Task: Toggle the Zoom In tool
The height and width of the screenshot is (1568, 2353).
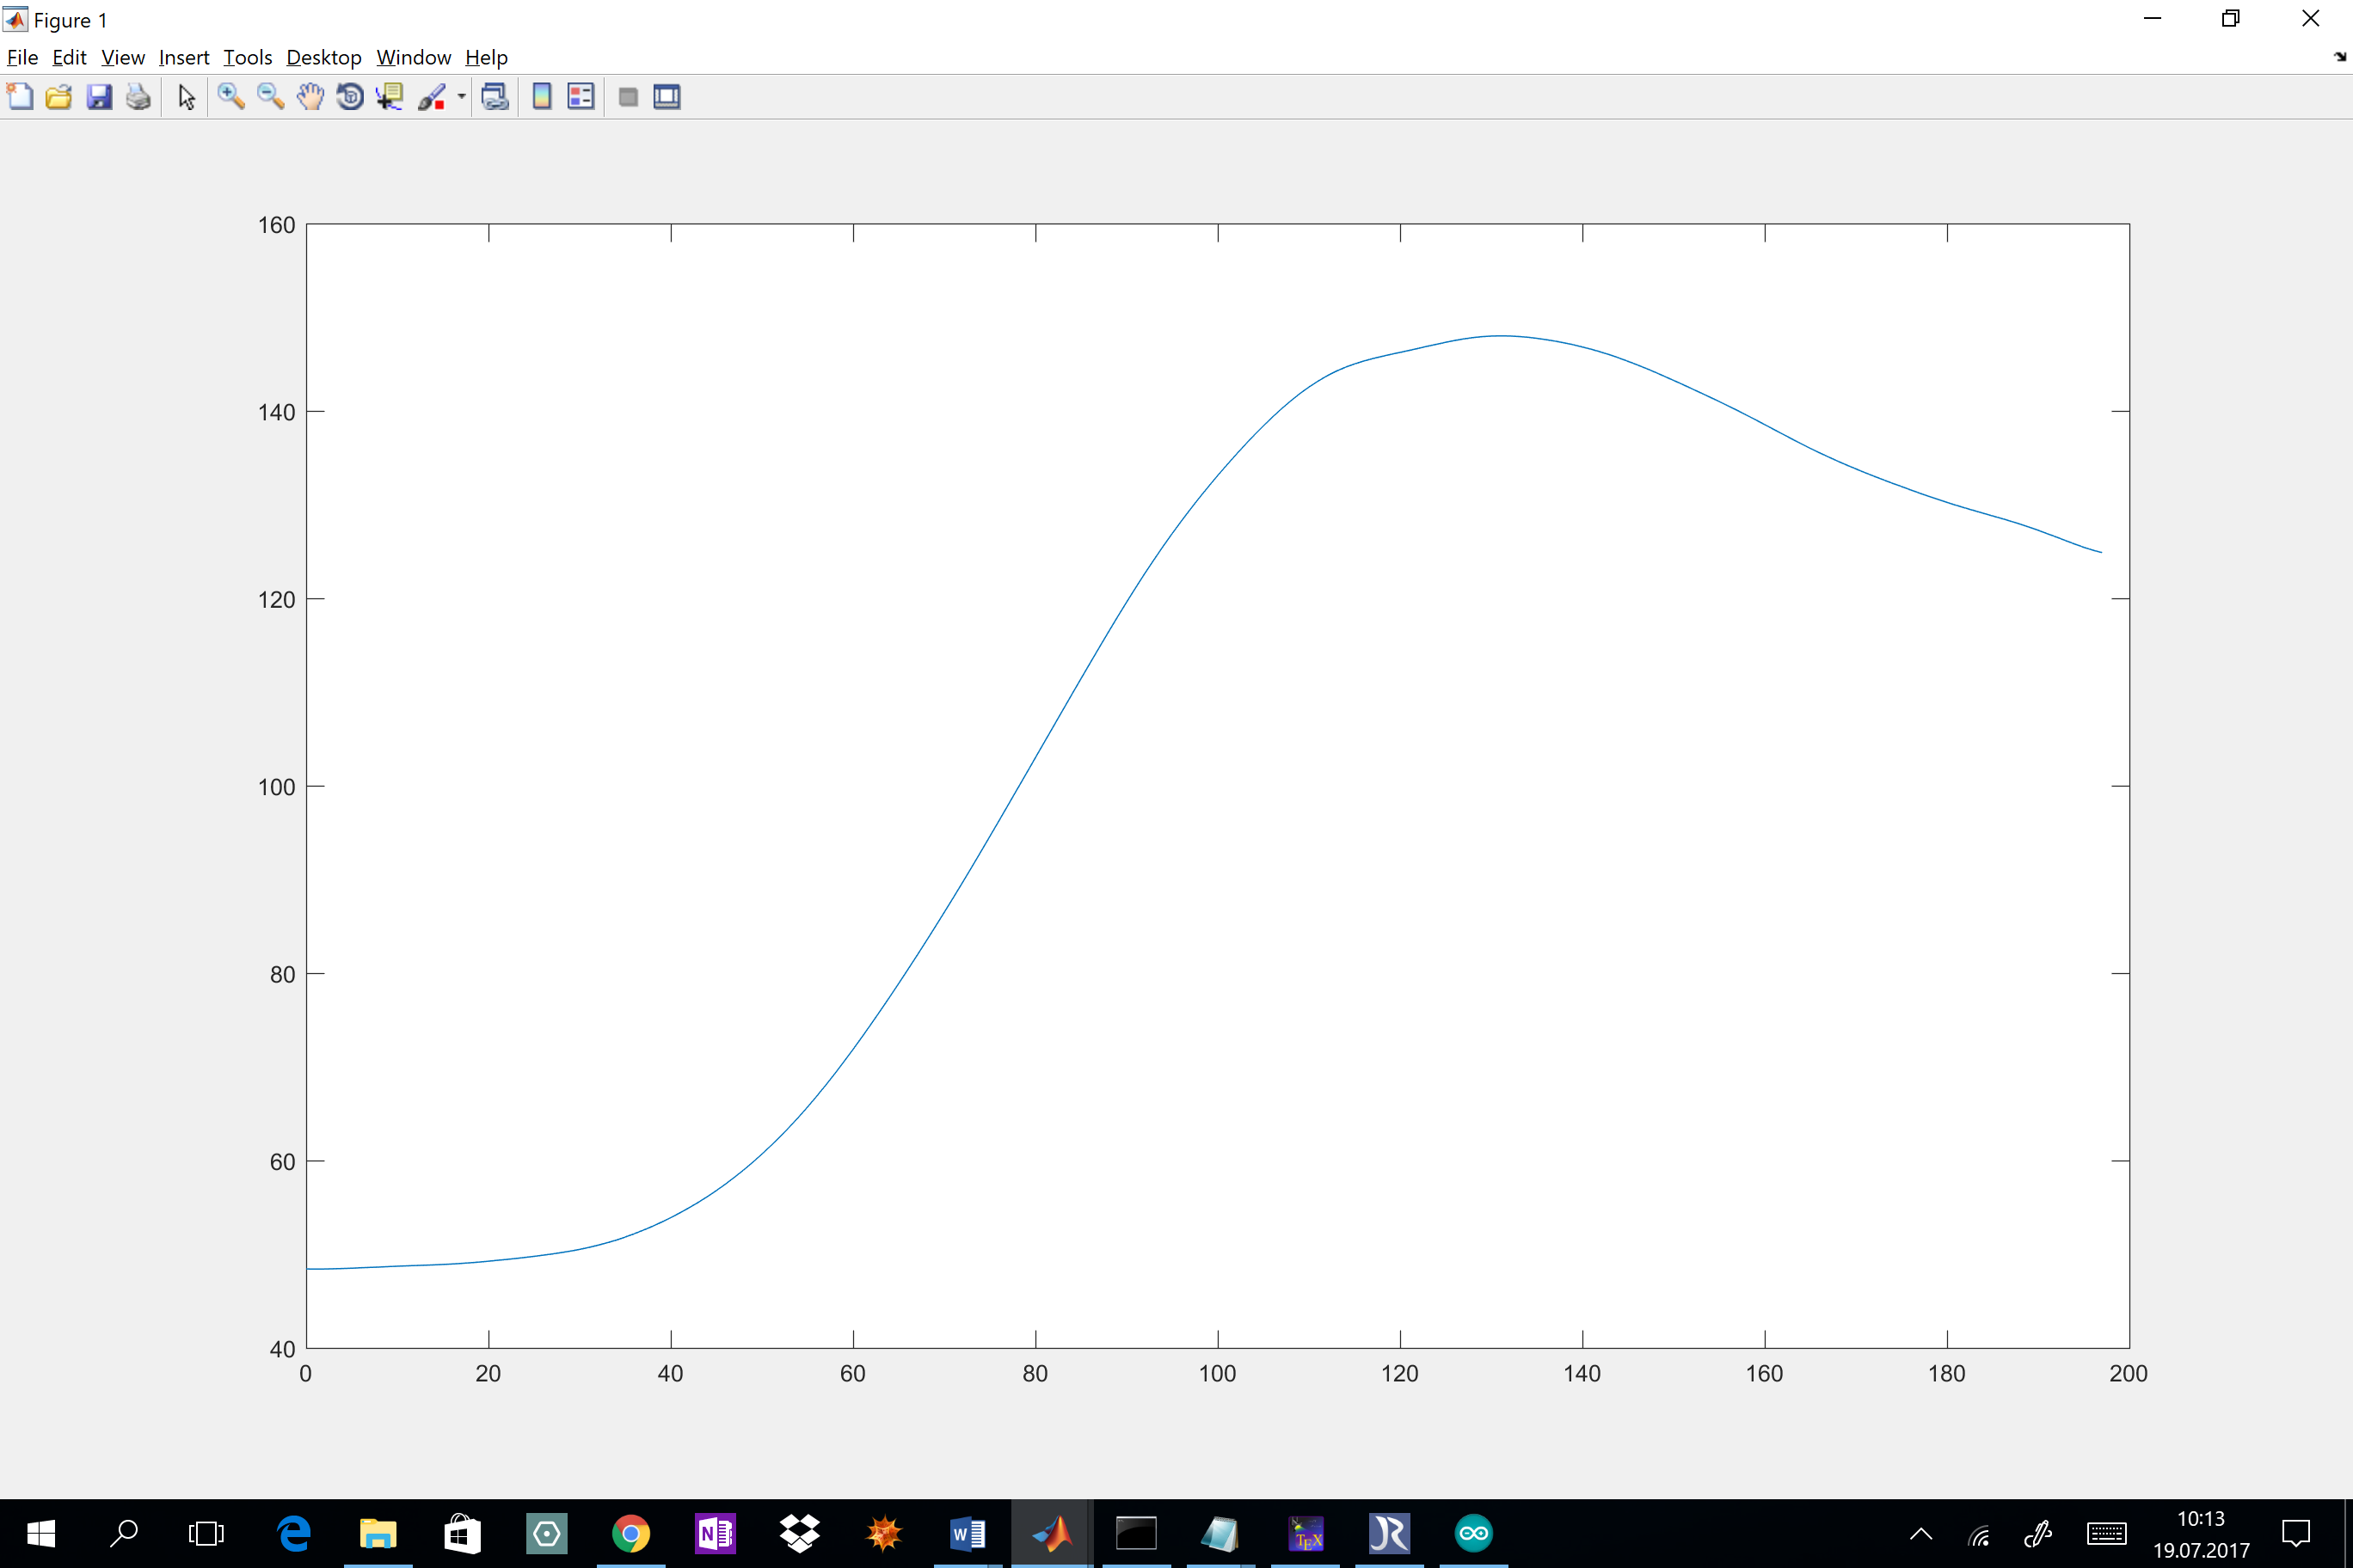Action: pyautogui.click(x=231, y=97)
